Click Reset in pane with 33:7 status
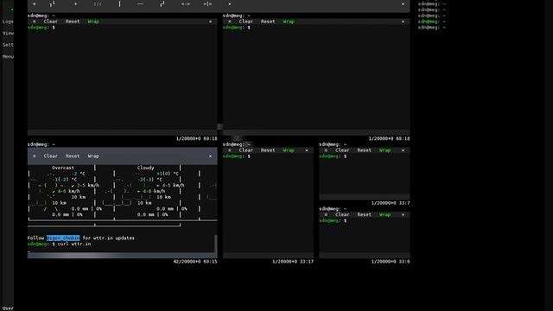 click(364, 150)
